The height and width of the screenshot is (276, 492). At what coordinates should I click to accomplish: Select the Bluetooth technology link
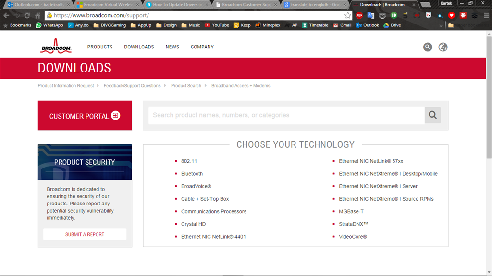pos(192,174)
